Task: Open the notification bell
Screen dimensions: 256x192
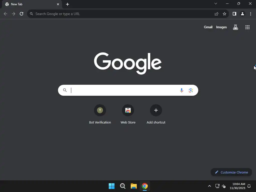Action: pos(249,186)
